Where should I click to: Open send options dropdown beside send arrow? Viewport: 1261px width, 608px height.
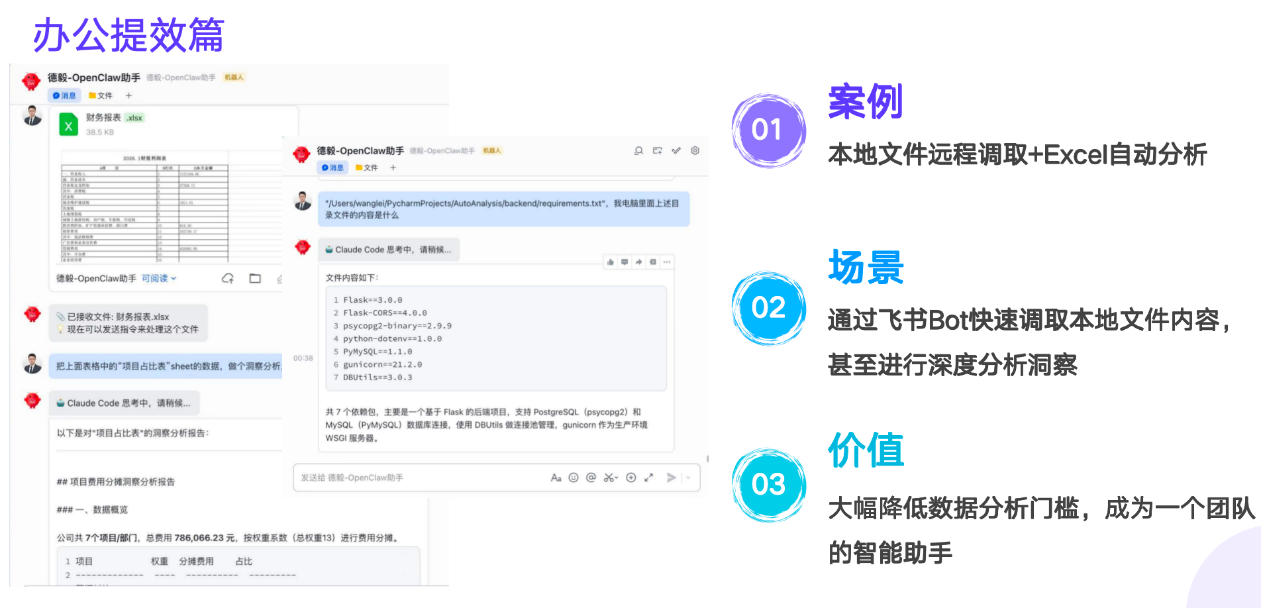click(688, 478)
